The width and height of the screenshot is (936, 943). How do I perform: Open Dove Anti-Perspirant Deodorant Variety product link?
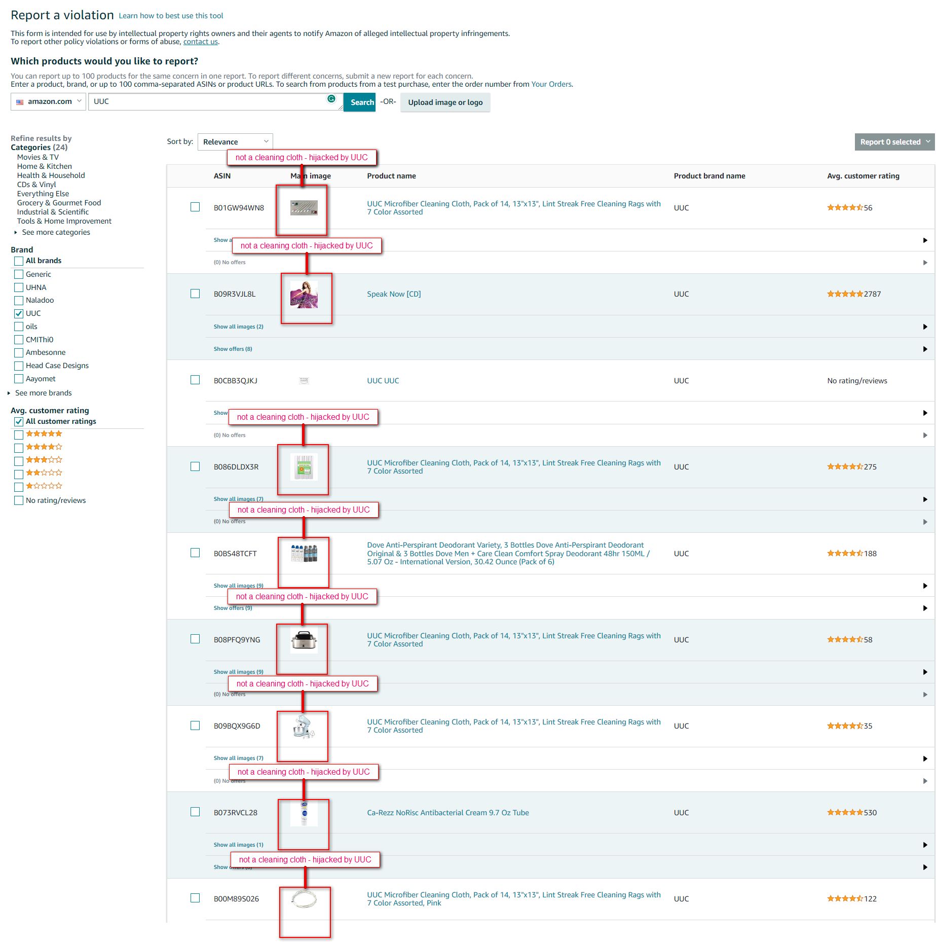pyautogui.click(x=508, y=553)
